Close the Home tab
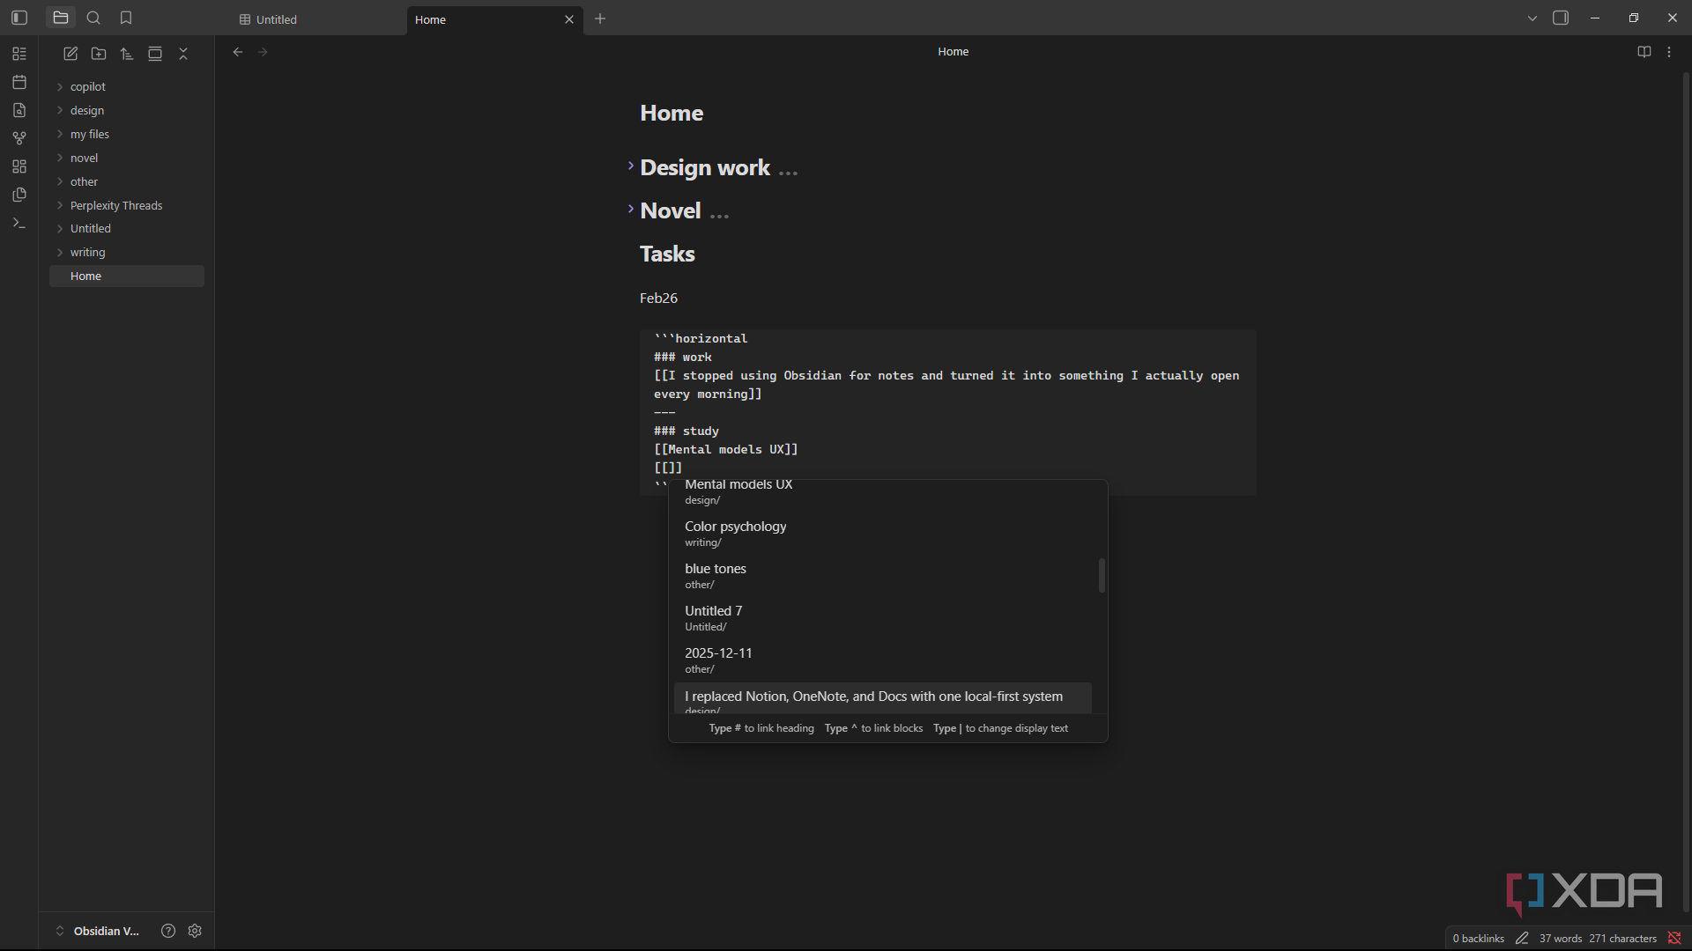1692x951 pixels. click(x=569, y=19)
